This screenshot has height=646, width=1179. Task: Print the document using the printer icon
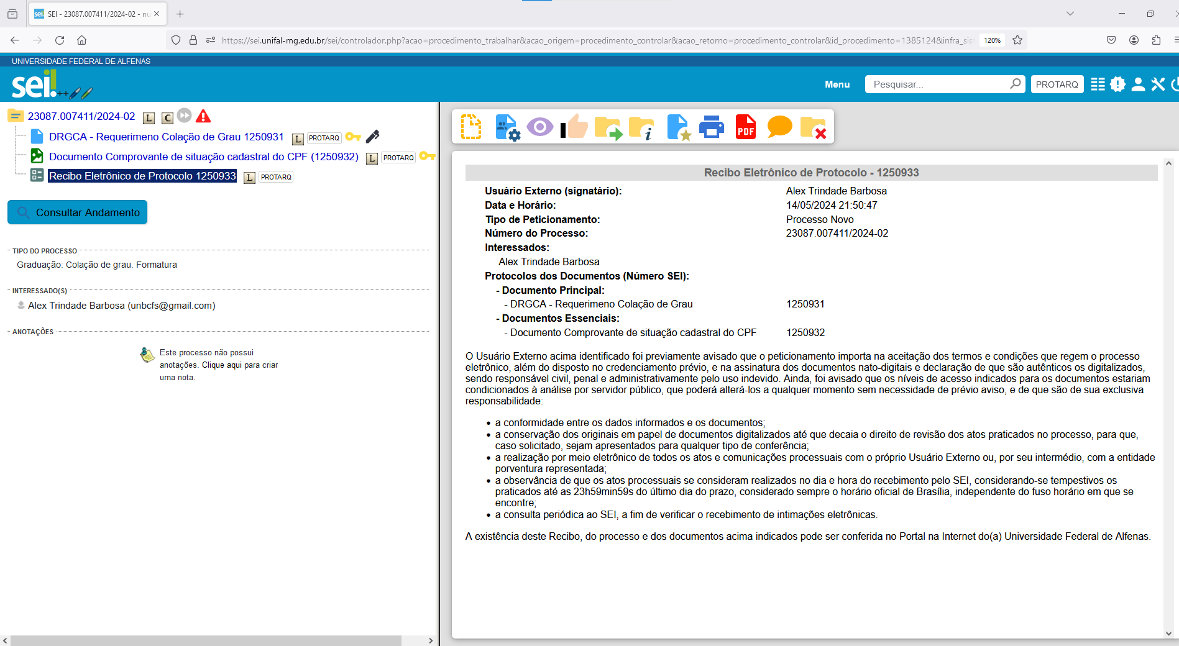pos(712,127)
